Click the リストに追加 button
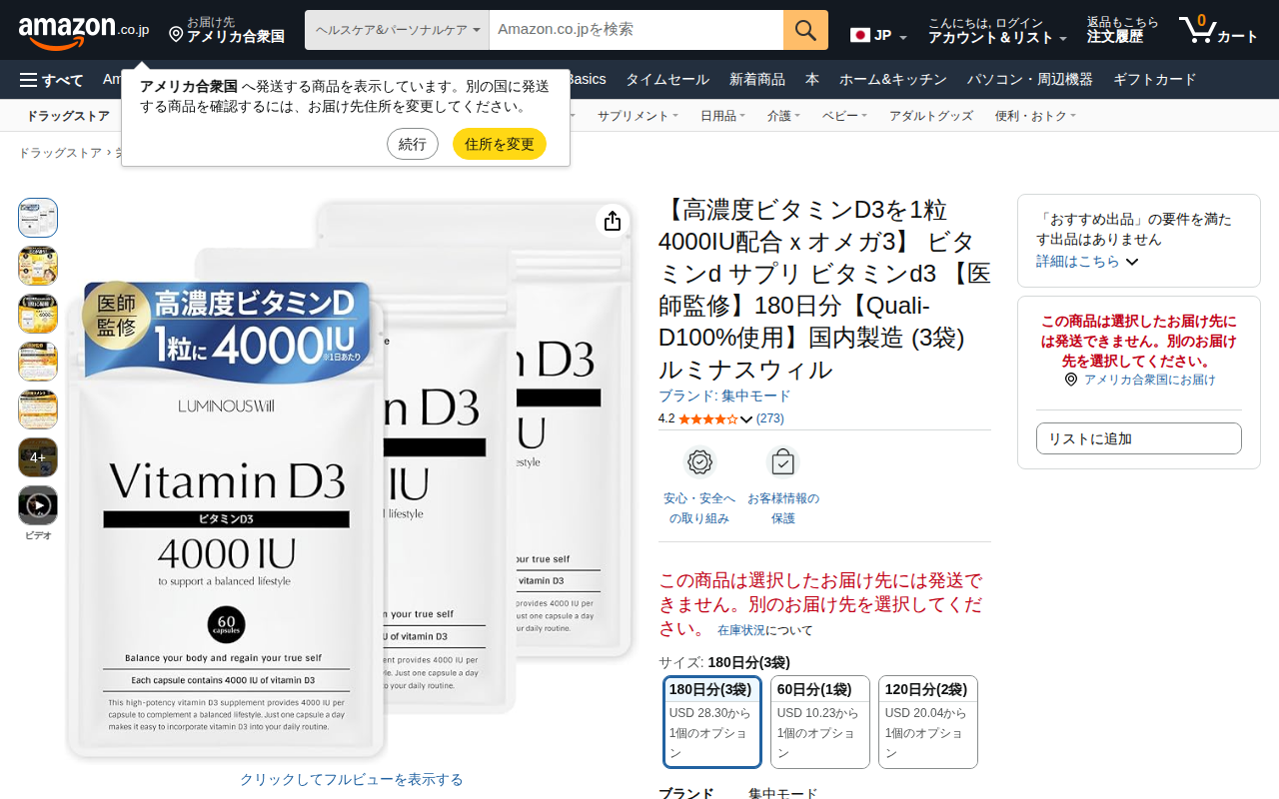1279x799 pixels. [1139, 438]
